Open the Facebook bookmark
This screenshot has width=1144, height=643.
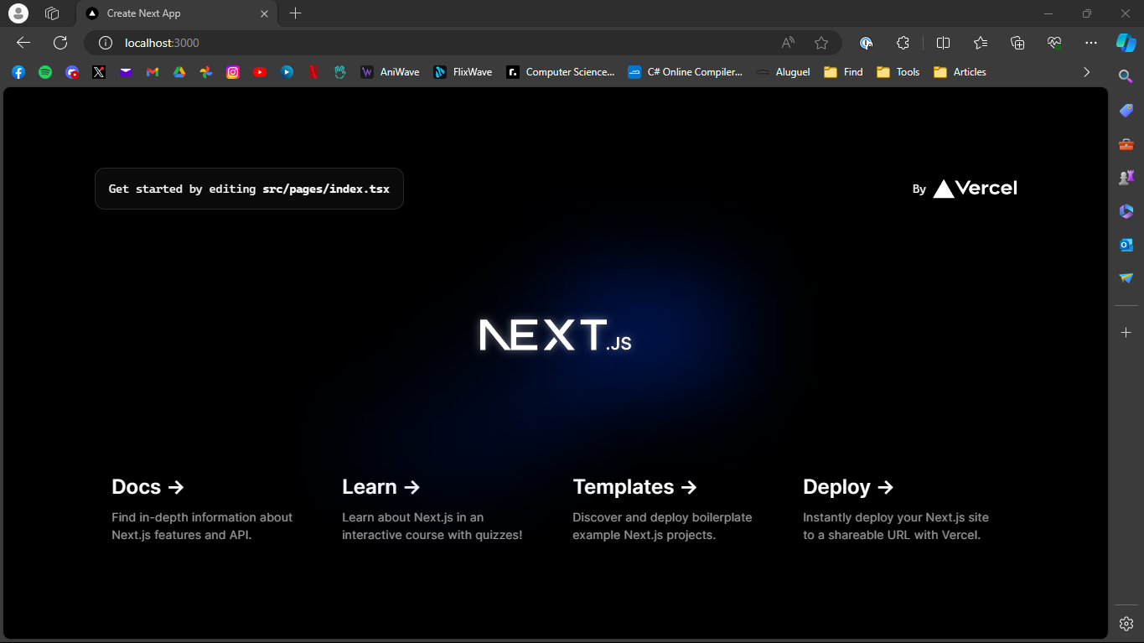[18, 72]
